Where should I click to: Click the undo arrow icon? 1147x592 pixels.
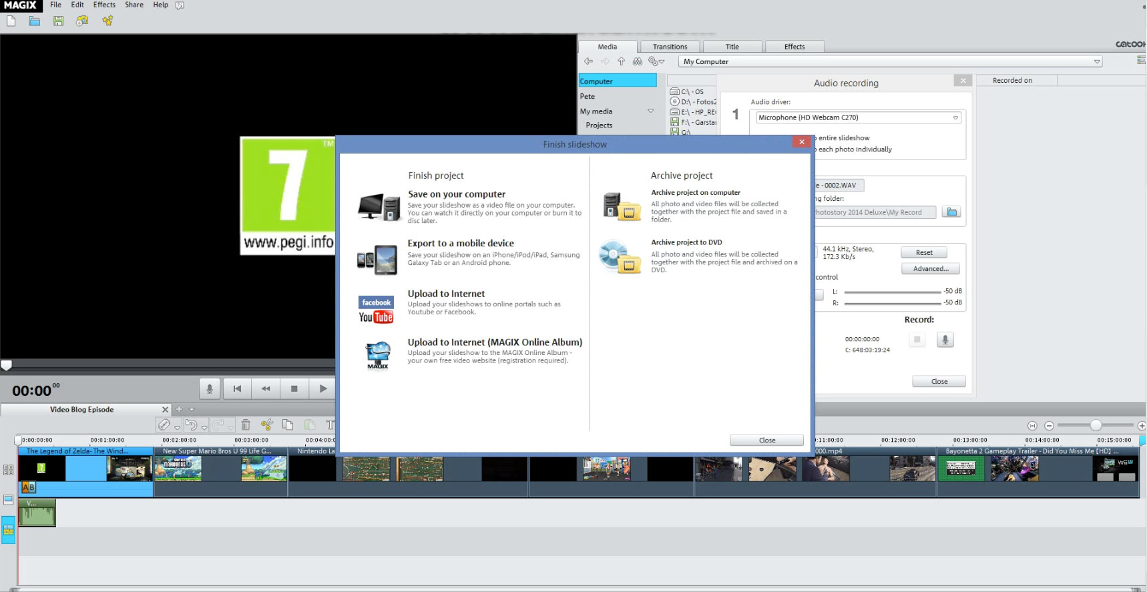pyautogui.click(x=191, y=424)
